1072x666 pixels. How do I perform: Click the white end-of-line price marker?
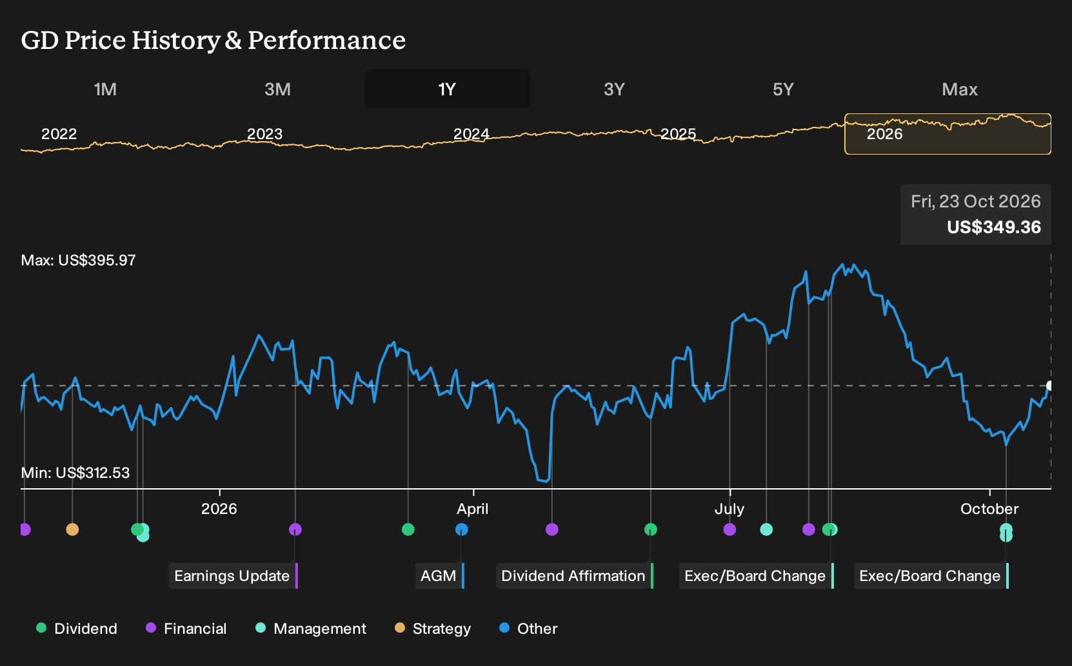point(1050,386)
